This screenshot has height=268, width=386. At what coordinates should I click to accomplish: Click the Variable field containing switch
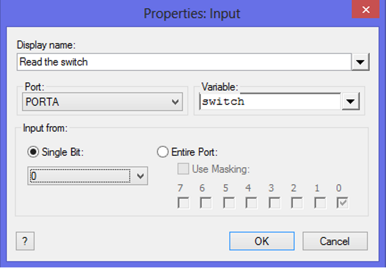coord(270,102)
